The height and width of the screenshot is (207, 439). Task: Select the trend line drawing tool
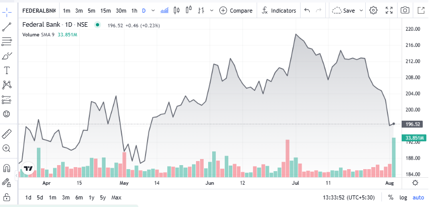pos(7,27)
